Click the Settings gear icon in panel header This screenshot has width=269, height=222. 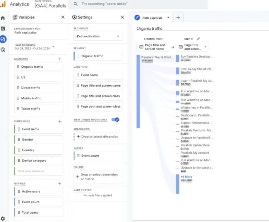[x=74, y=17]
